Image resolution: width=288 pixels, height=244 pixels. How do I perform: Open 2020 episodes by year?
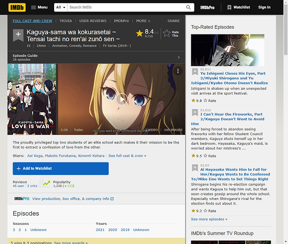(x=113, y=230)
